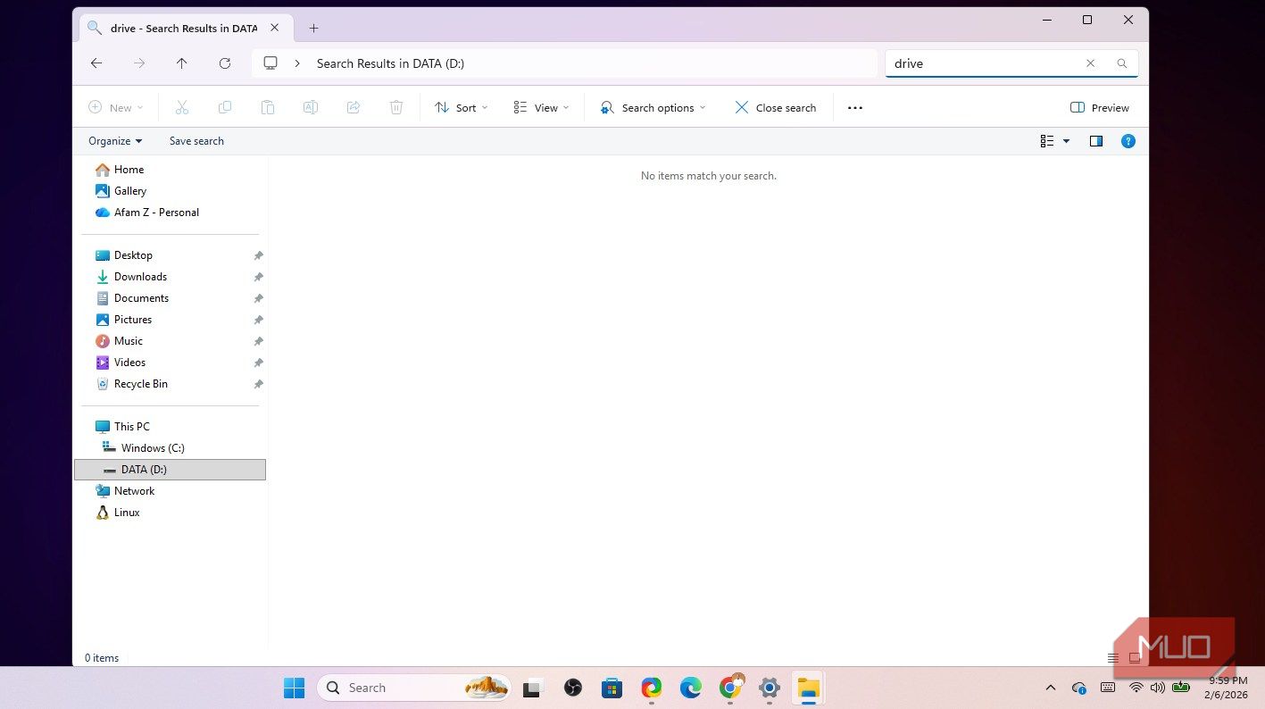Open Microsoft Store from taskbar
This screenshot has width=1265, height=709.
tap(612, 688)
